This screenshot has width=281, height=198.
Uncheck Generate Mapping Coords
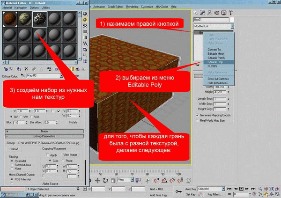pyautogui.click(x=197, y=114)
